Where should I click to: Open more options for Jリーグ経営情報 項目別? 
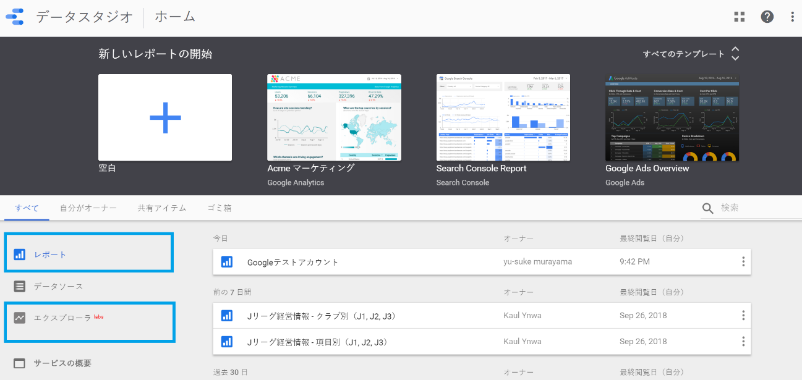743,341
